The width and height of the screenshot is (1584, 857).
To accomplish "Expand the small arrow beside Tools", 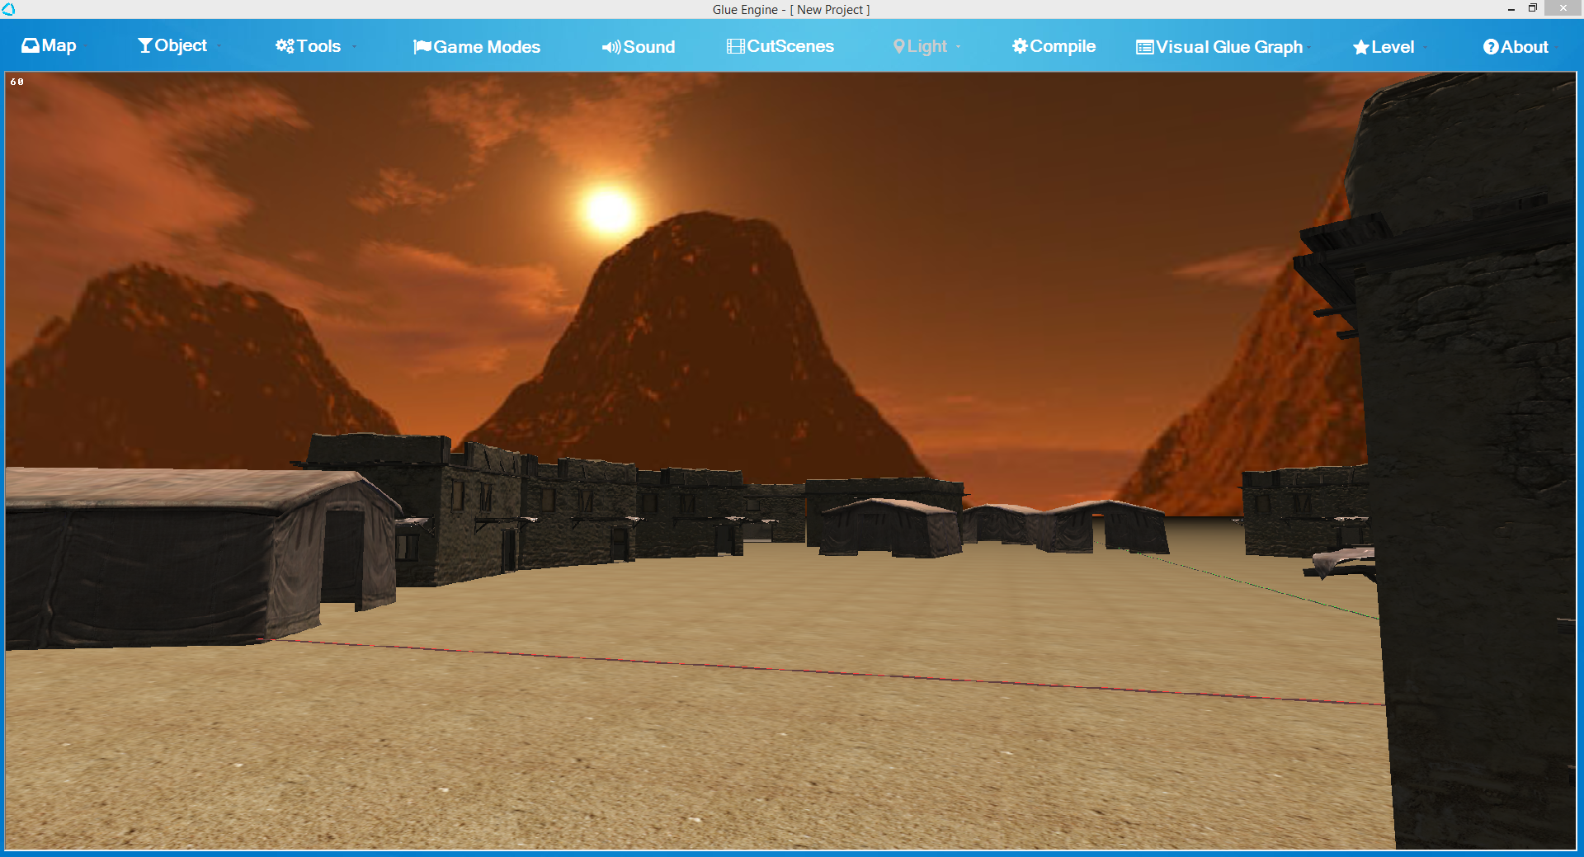I will [354, 47].
